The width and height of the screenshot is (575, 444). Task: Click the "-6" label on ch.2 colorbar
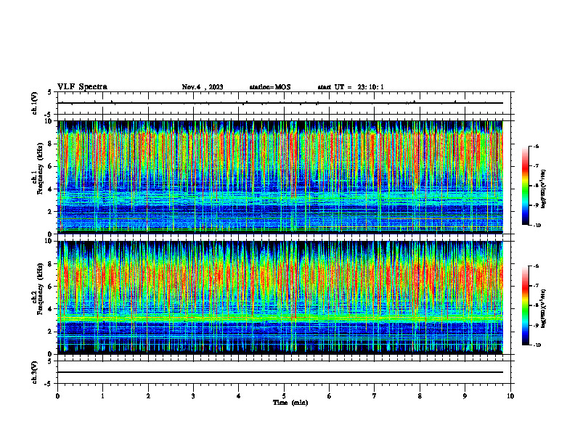[536, 266]
